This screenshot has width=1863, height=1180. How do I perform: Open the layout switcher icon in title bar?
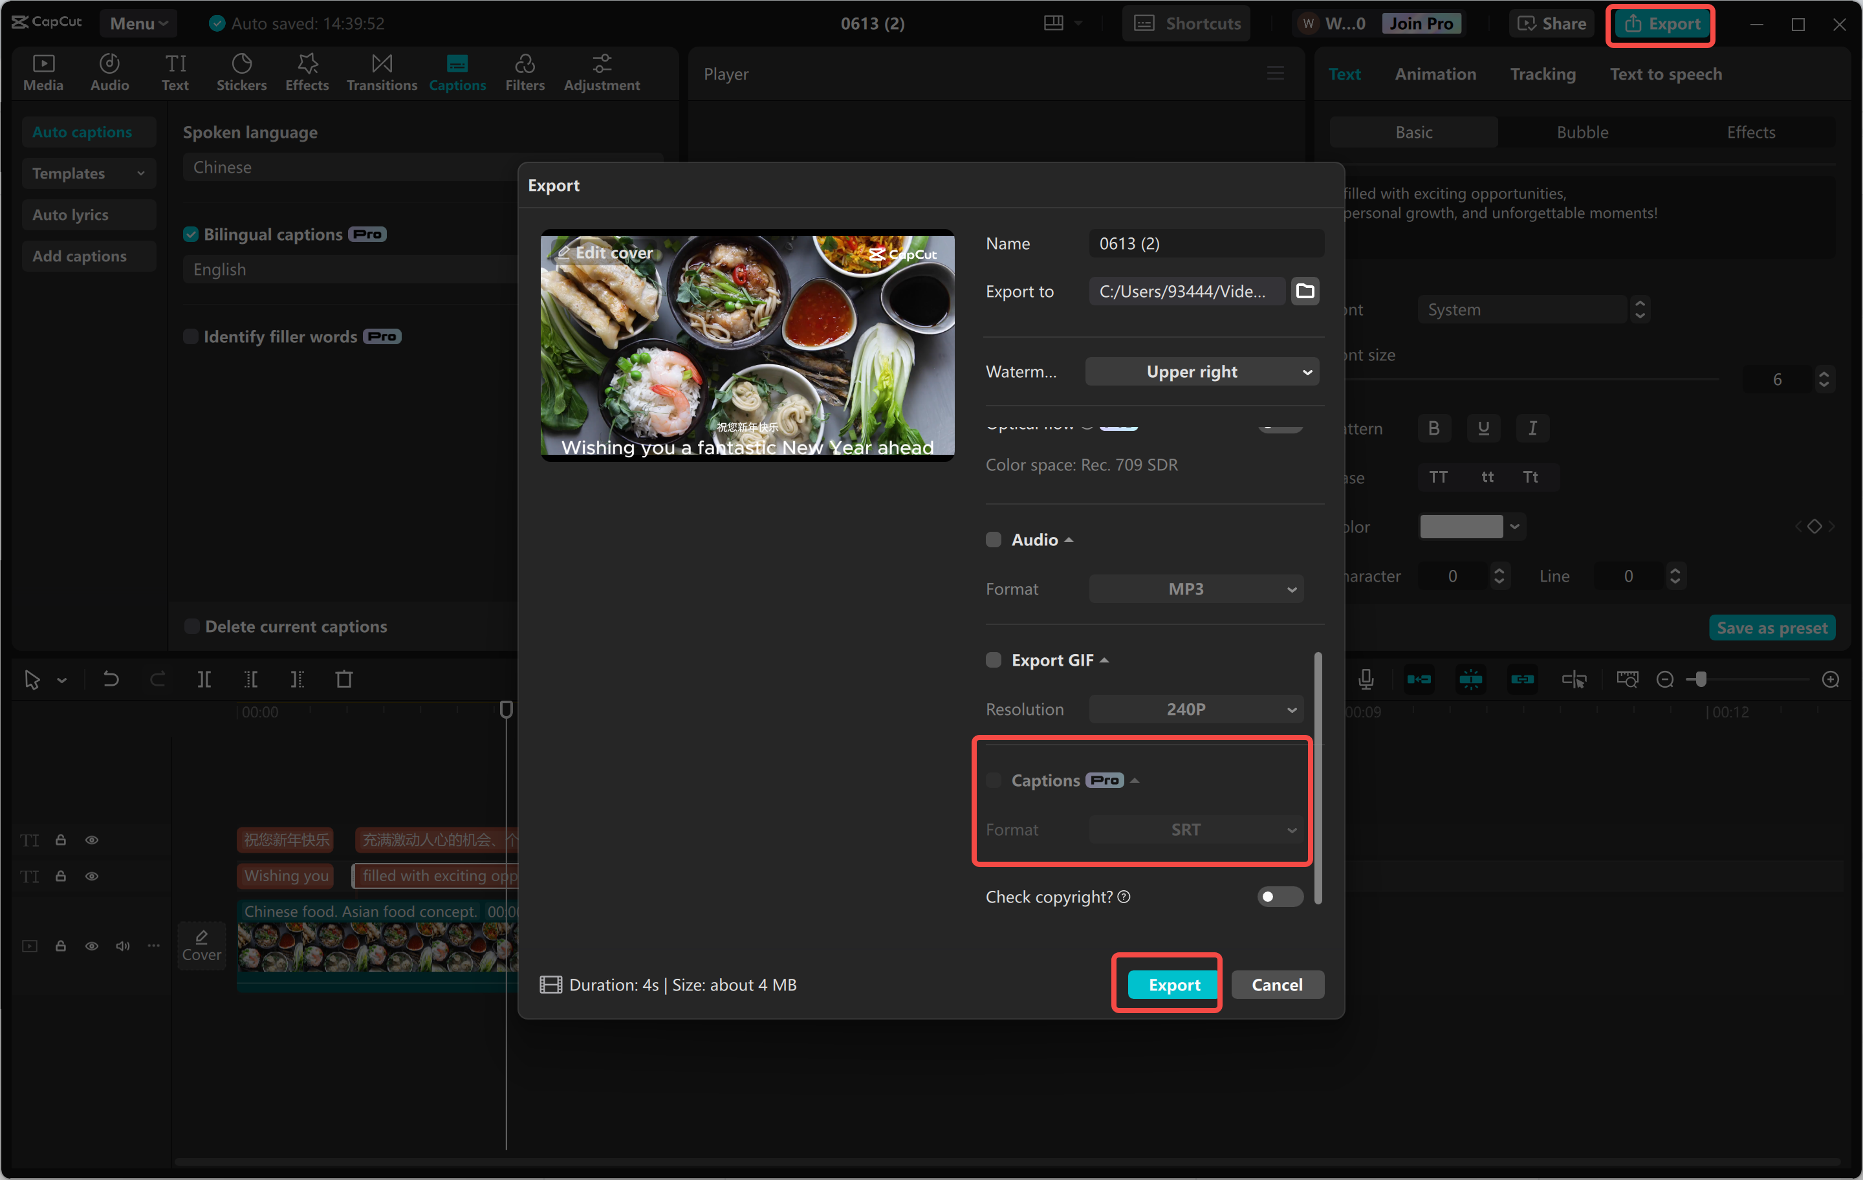pyautogui.click(x=1054, y=23)
